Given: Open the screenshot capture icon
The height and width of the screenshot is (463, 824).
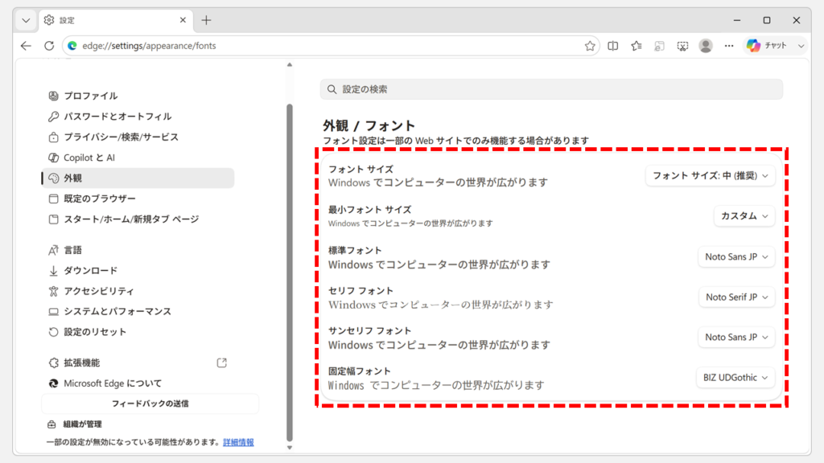Looking at the screenshot, I should point(682,46).
